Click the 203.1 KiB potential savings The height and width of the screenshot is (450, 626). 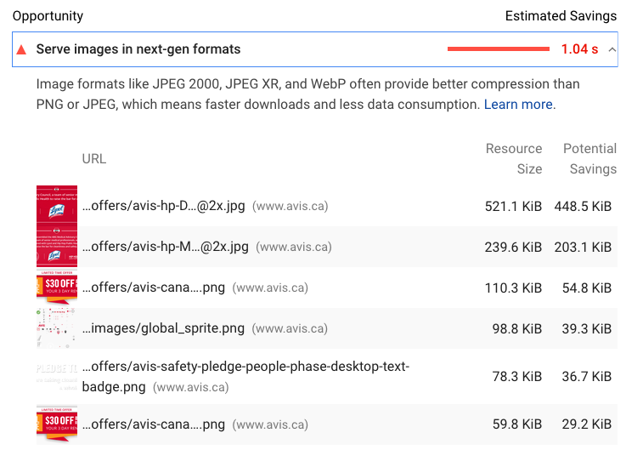coord(583,248)
